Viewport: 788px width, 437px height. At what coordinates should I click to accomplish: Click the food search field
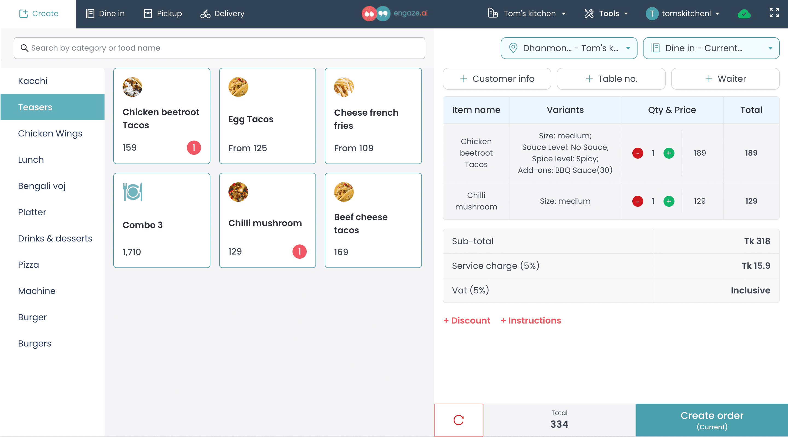click(x=219, y=48)
